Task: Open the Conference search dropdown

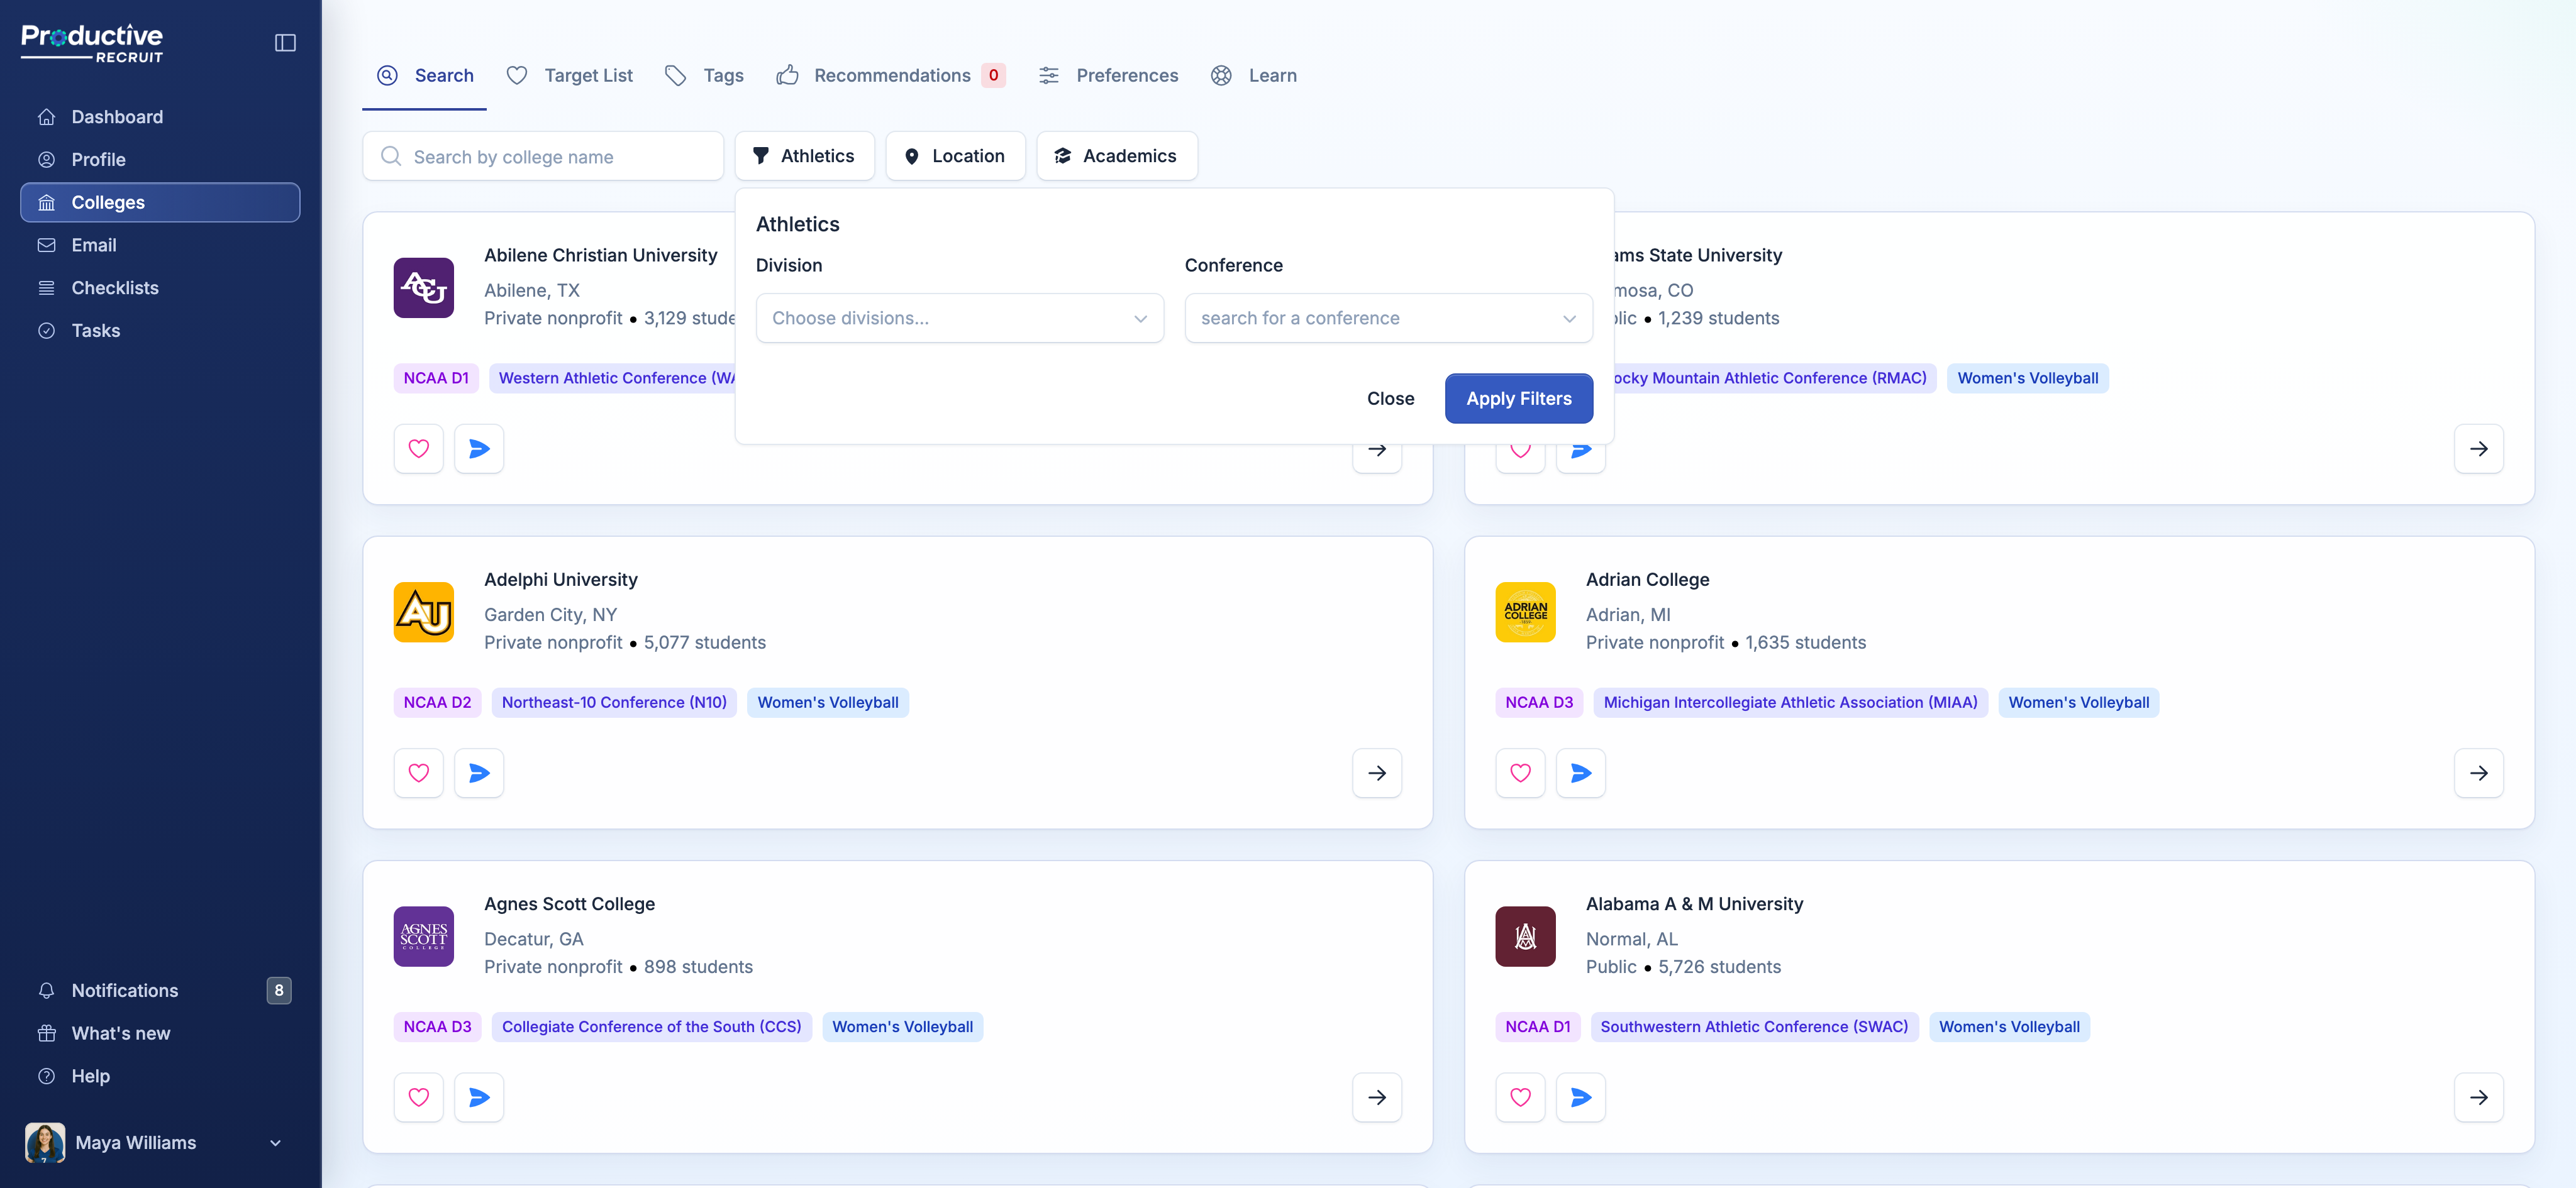Action: 1388,317
